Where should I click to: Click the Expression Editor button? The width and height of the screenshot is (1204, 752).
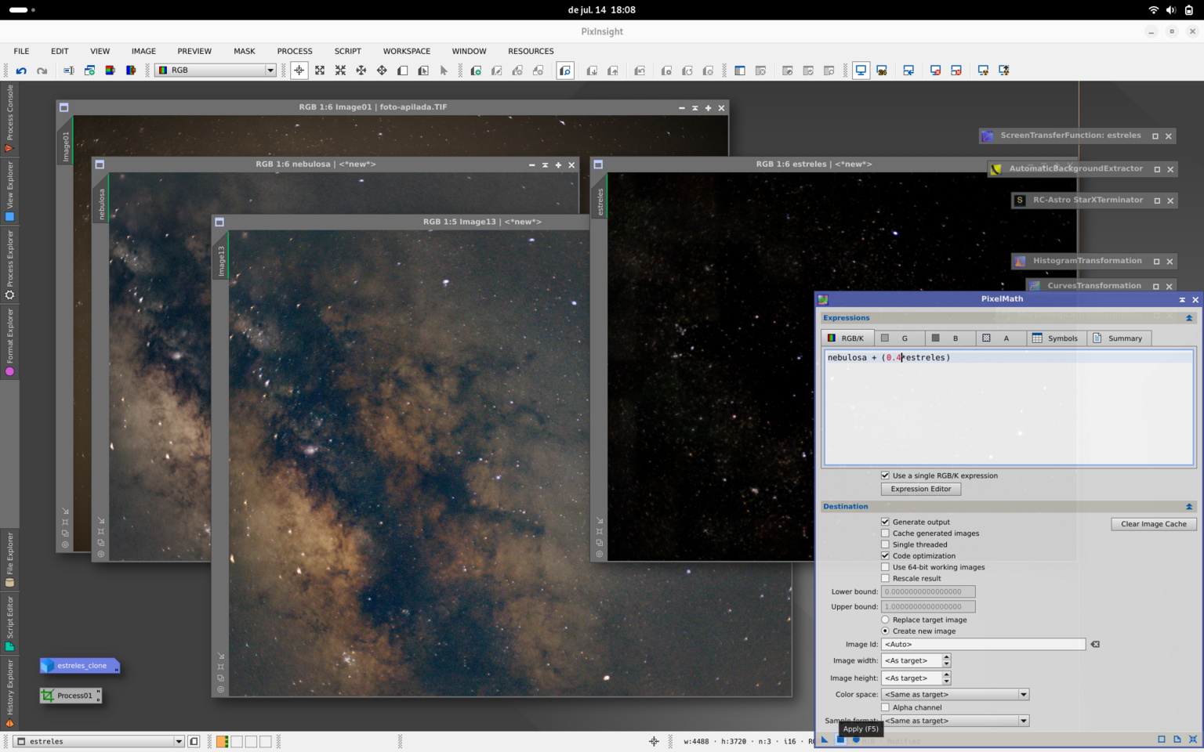(921, 489)
